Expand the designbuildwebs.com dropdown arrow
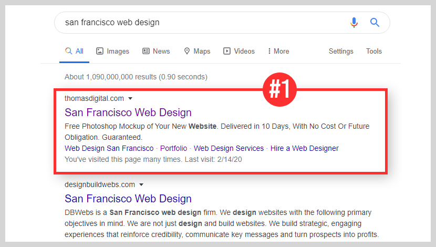 point(141,184)
